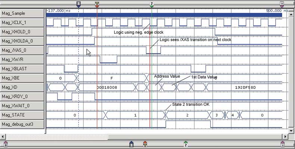Click the begin marker icon at bottom left

[6, 144]
